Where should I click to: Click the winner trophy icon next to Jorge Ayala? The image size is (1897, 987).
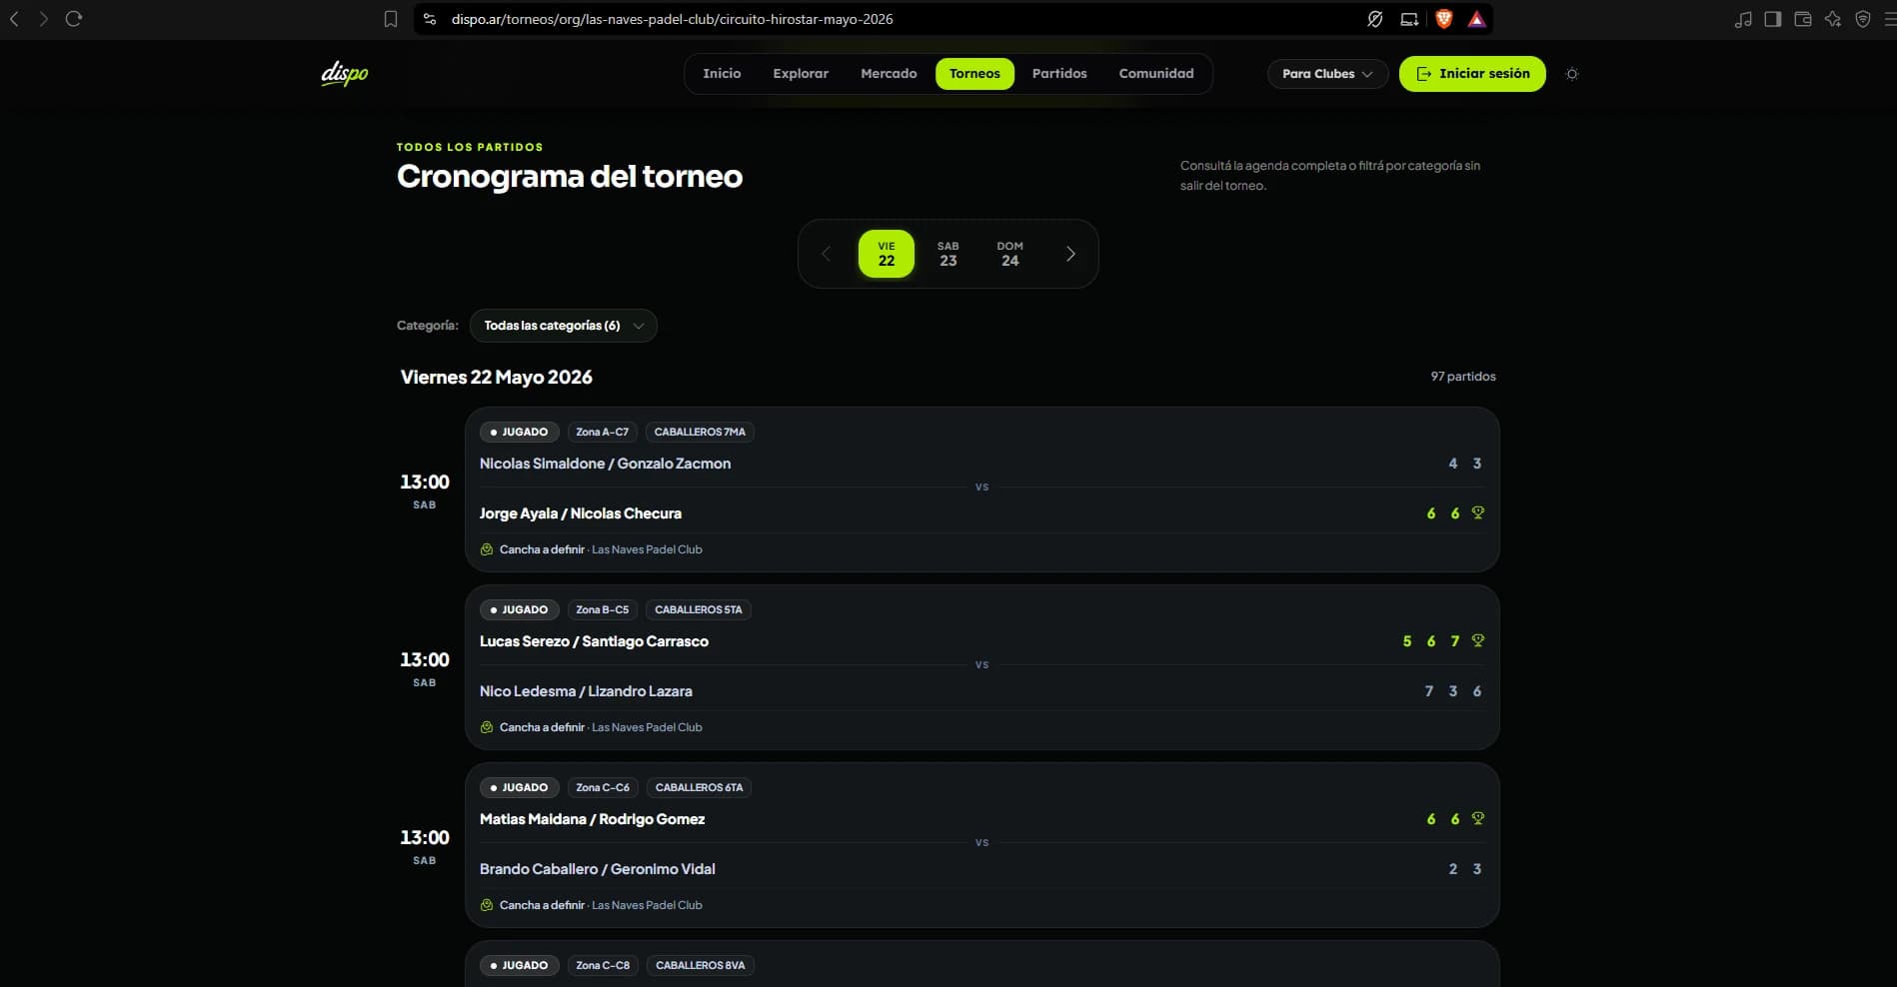point(1478,512)
